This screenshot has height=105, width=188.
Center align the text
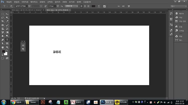coord(85,6)
